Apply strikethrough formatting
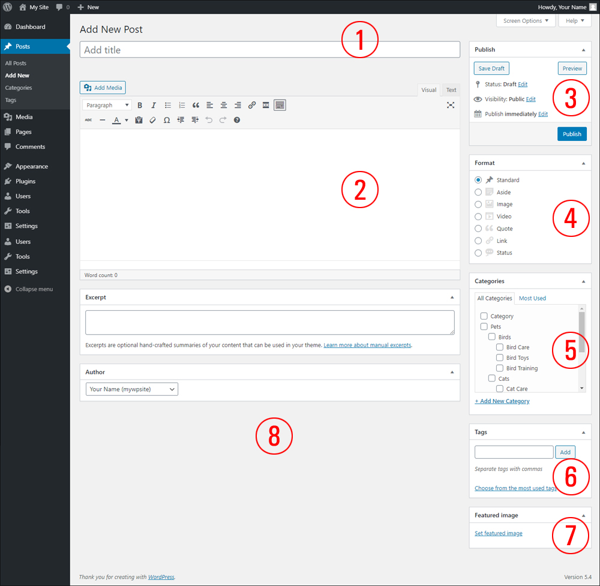Image resolution: width=600 pixels, height=586 pixels. pos(88,120)
